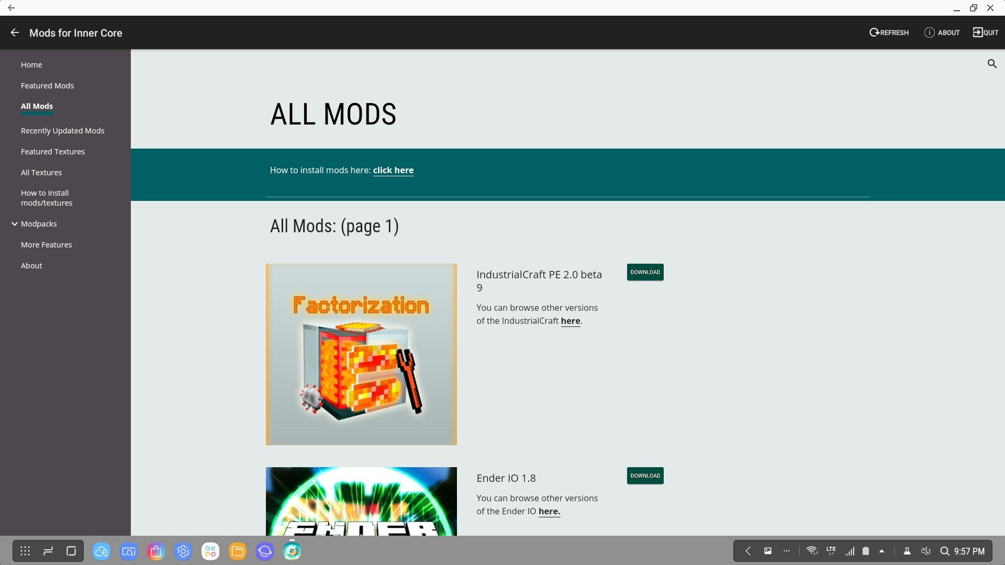Click the tray three-dots more icon
The width and height of the screenshot is (1005, 565).
787,551
